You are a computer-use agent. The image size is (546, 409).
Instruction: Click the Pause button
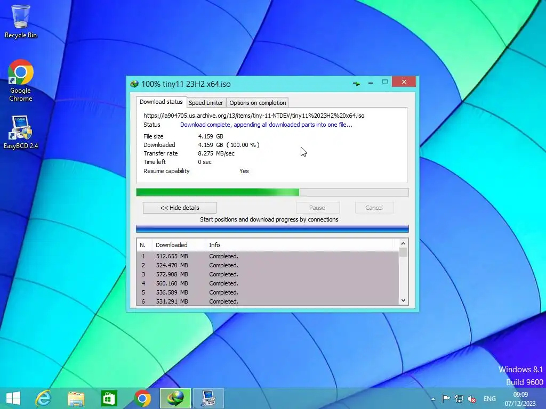coord(317,208)
